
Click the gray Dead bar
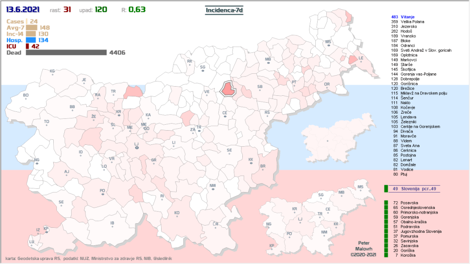66,53
